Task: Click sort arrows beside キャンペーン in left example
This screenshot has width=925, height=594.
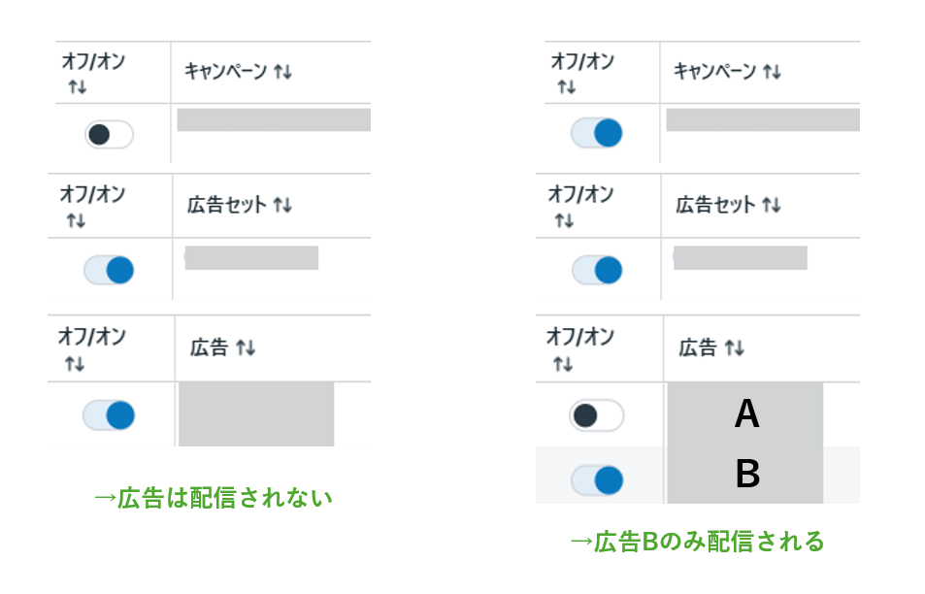Action: [x=282, y=72]
